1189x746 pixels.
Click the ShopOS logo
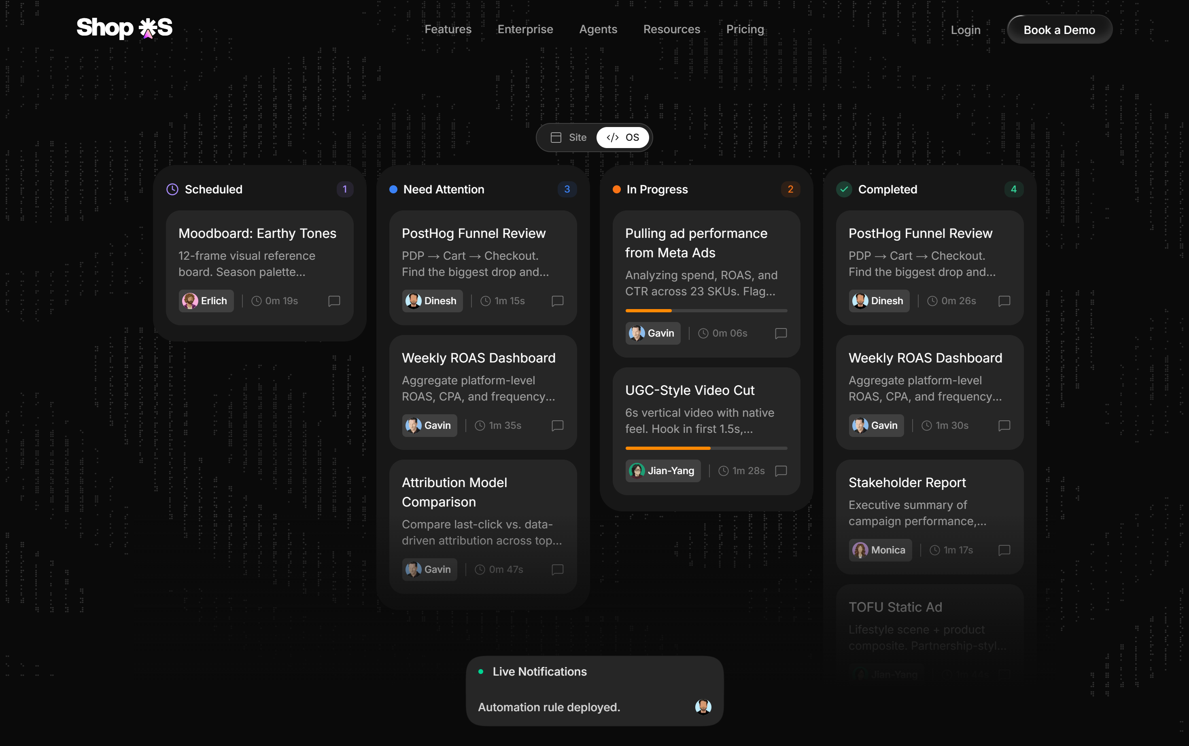[124, 28]
